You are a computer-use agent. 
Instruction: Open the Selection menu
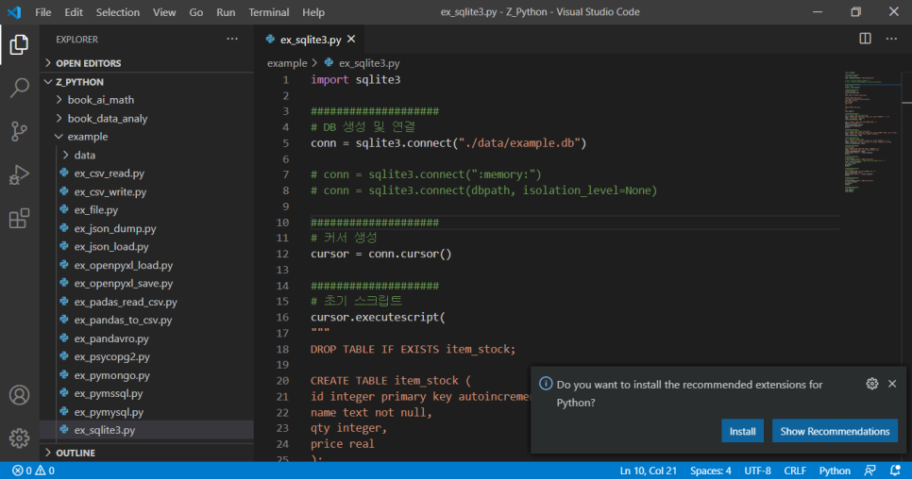tap(117, 12)
